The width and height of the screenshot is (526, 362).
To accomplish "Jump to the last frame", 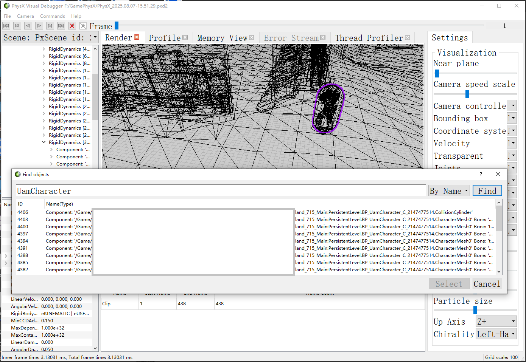I will click(61, 26).
